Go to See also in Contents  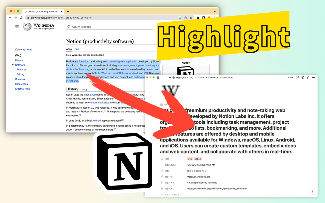coord(20,79)
